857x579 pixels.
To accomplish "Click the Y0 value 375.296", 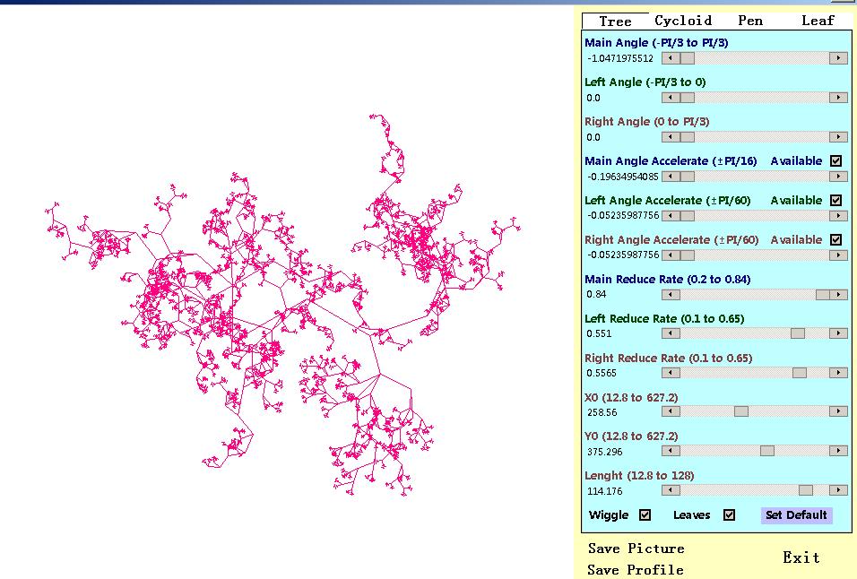I will 604,452.
